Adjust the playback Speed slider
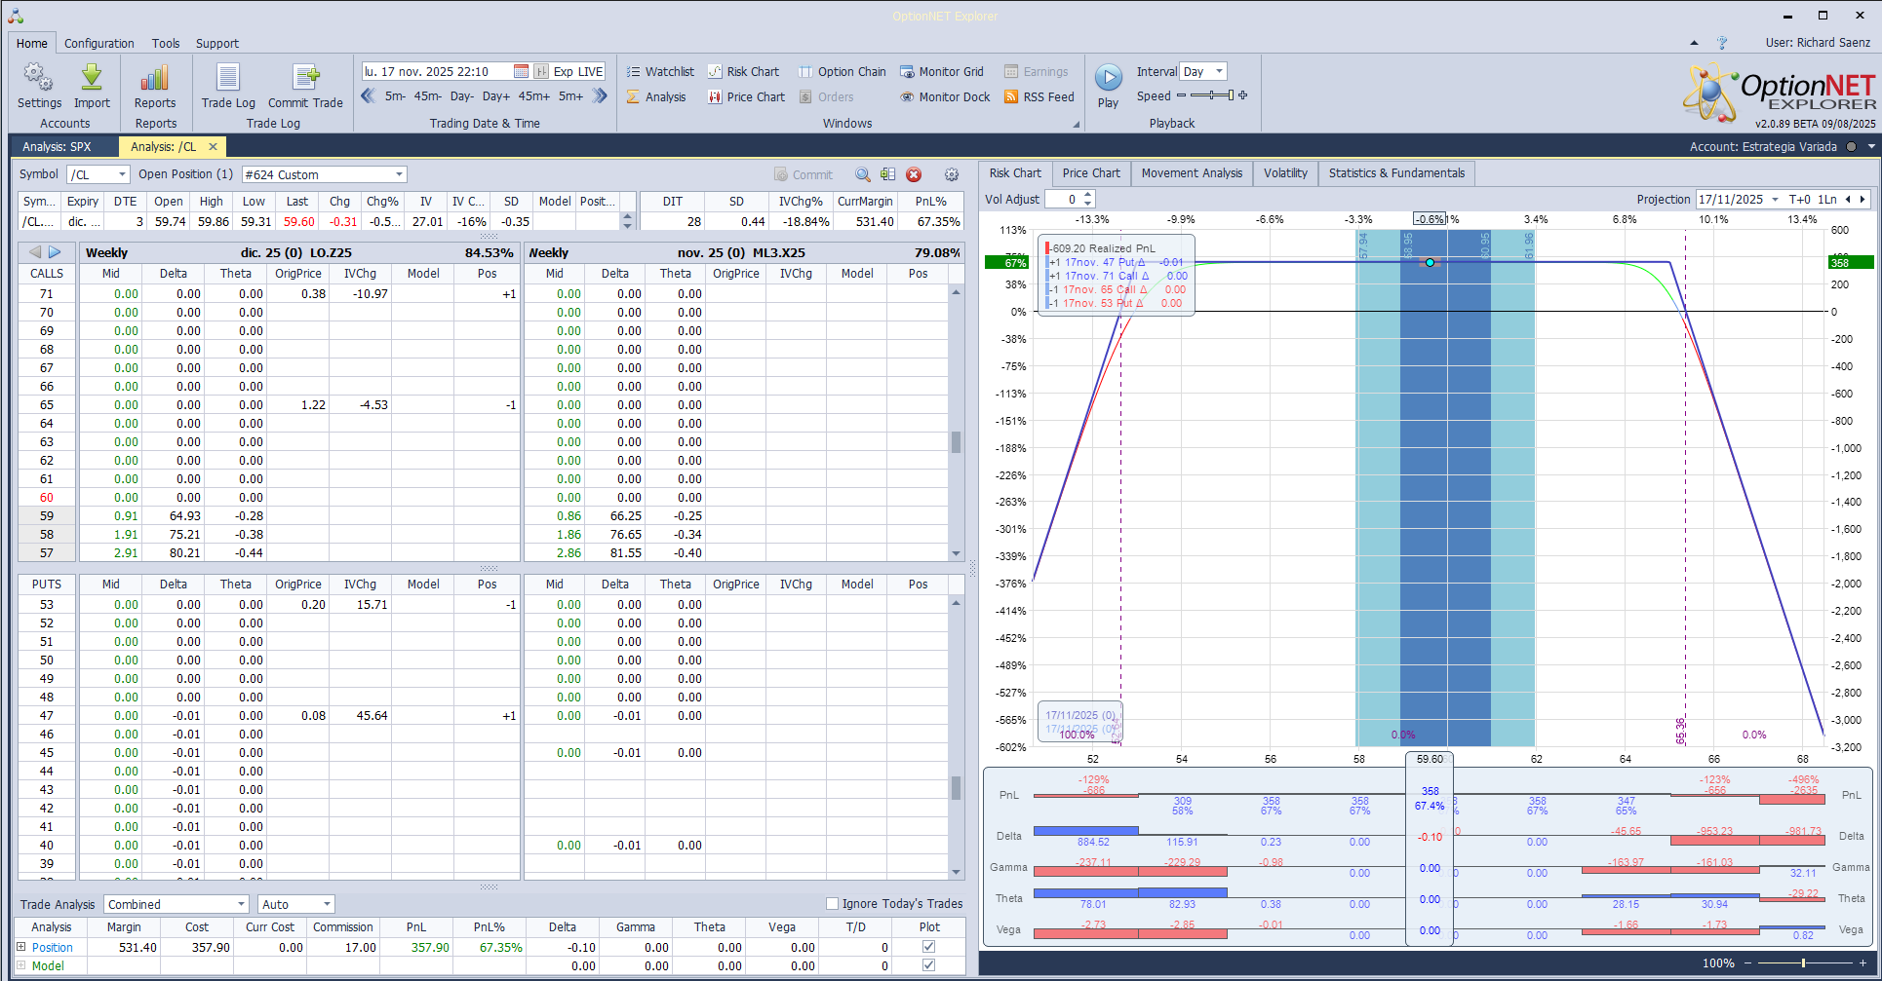 [x=1212, y=95]
